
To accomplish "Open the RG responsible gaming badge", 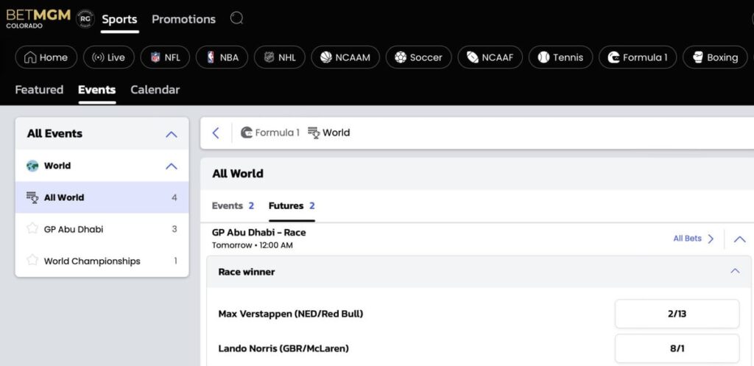I will (x=85, y=18).
